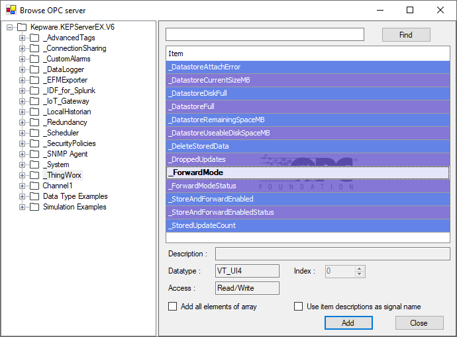Enable Use item descriptions as signal name
The width and height of the screenshot is (457, 337).
(298, 307)
